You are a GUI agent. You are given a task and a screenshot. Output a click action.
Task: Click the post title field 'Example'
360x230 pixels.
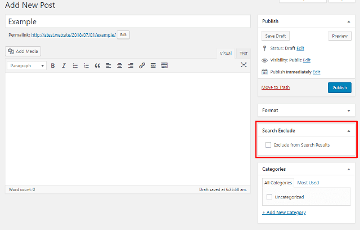tap(128, 21)
